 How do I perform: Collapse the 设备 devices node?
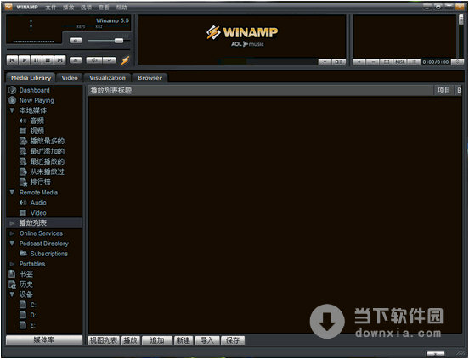click(12, 294)
